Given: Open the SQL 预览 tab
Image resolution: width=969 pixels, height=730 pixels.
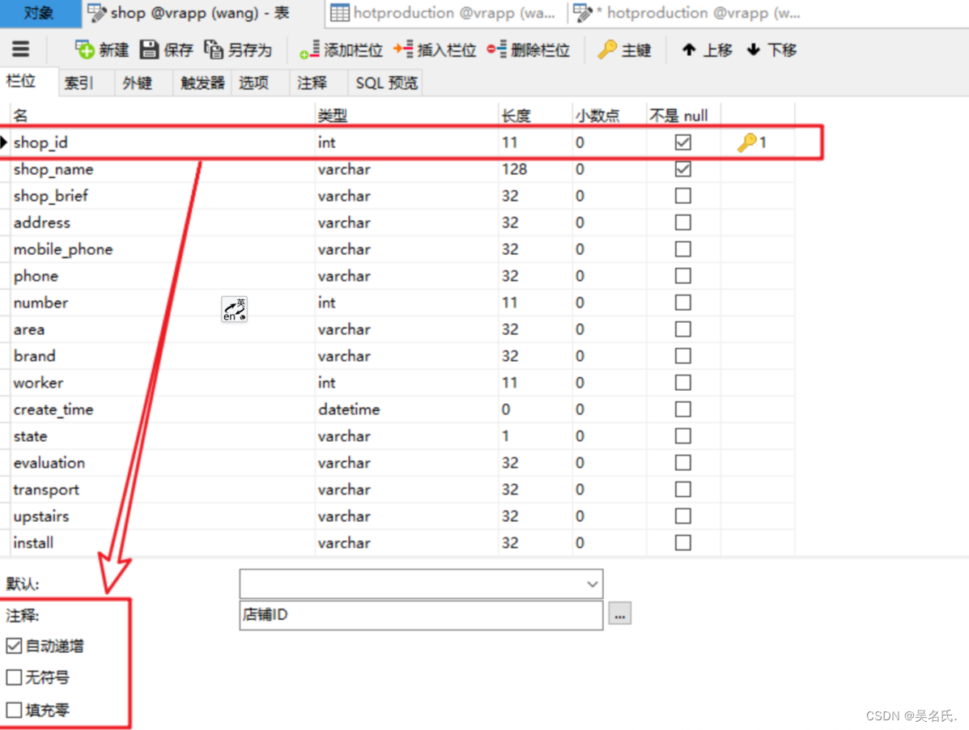Looking at the screenshot, I should (x=385, y=82).
